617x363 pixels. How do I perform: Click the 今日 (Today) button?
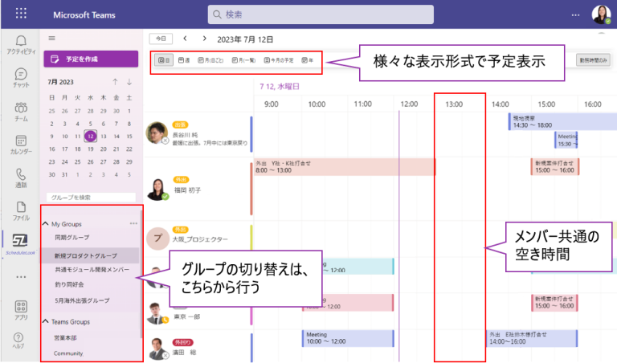161,39
